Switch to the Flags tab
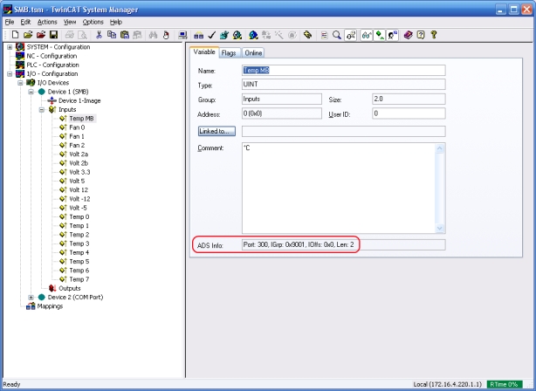 [x=229, y=53]
